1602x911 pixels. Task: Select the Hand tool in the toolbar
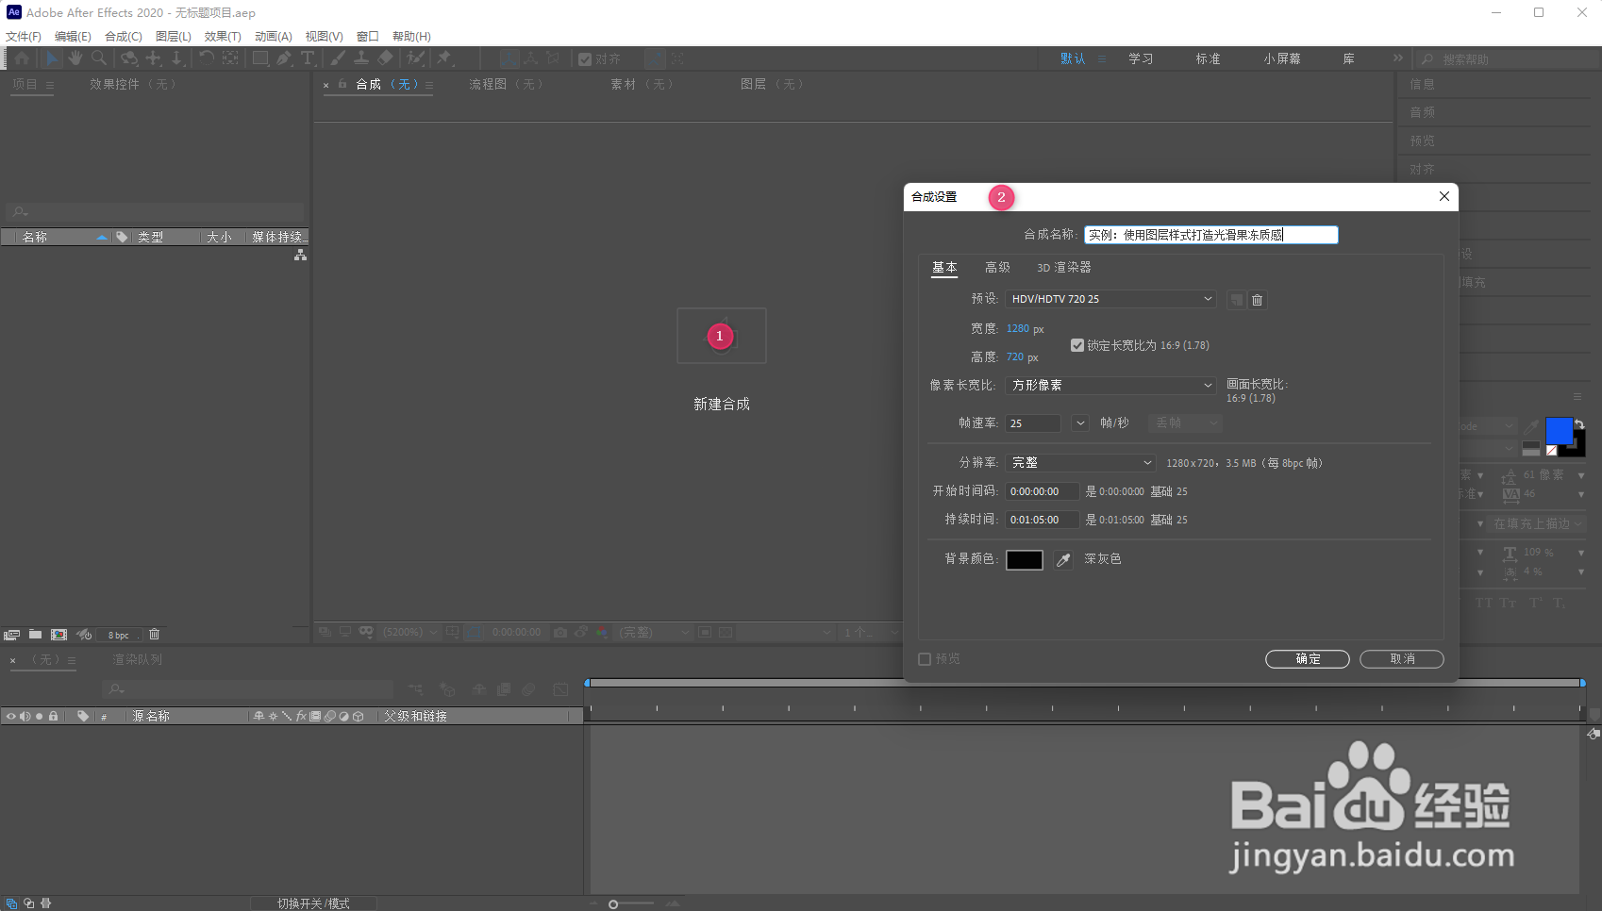coord(75,58)
